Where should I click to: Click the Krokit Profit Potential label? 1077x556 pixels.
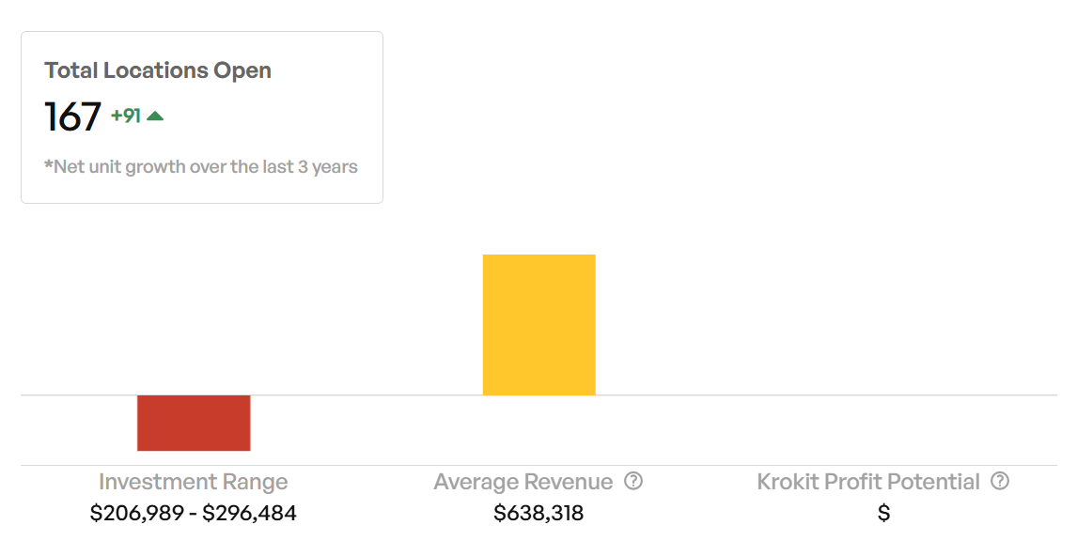[x=868, y=482]
